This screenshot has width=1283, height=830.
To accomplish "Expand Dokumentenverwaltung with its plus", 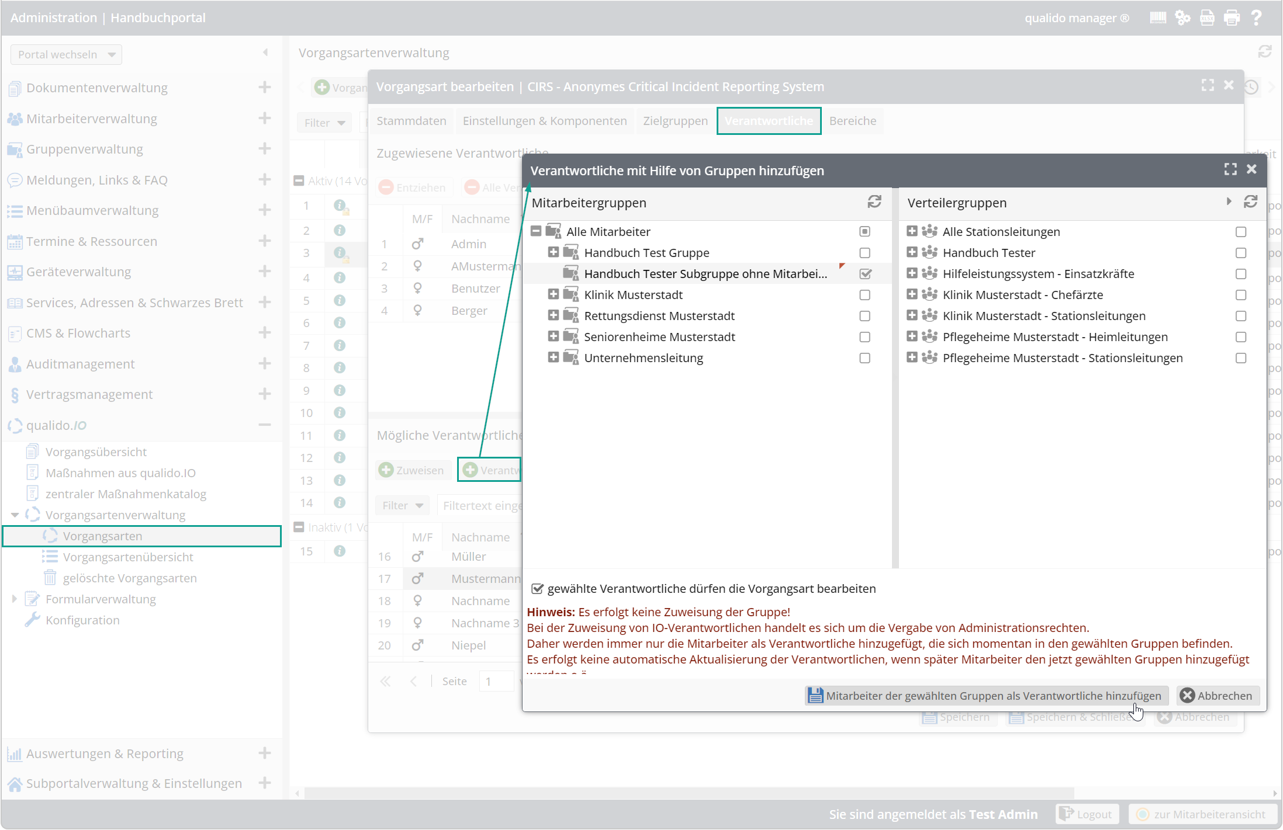I will [x=265, y=88].
